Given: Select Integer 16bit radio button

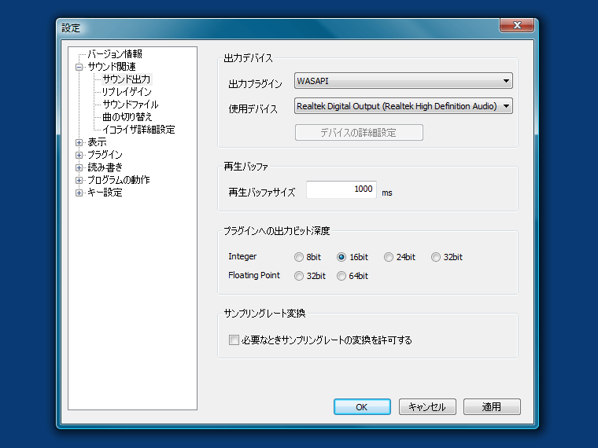Looking at the screenshot, I should [x=341, y=257].
